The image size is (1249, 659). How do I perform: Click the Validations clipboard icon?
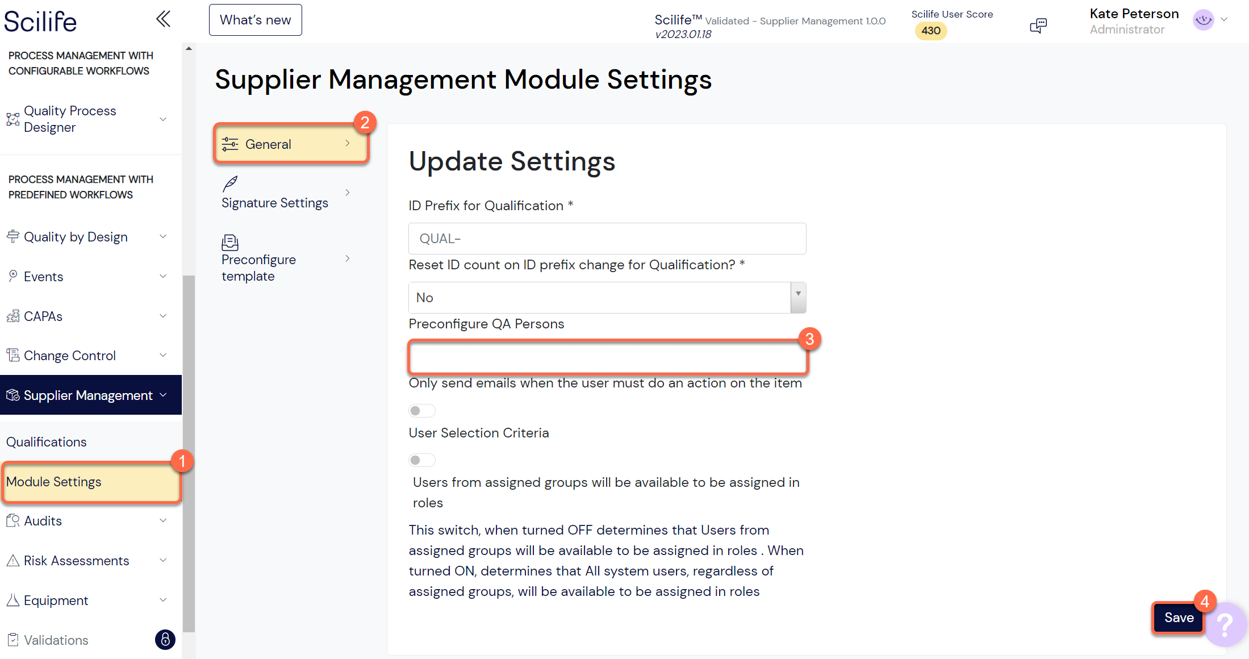(x=12, y=640)
